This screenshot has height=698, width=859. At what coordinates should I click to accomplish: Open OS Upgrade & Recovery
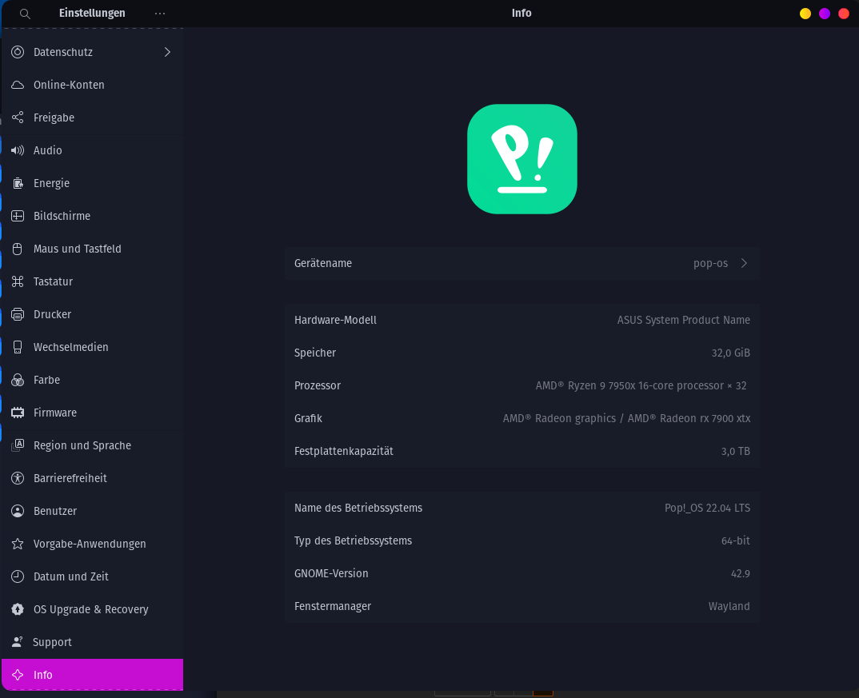93,609
